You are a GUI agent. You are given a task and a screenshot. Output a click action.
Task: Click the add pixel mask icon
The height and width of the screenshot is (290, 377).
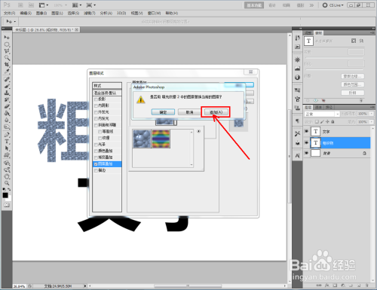[354, 41]
